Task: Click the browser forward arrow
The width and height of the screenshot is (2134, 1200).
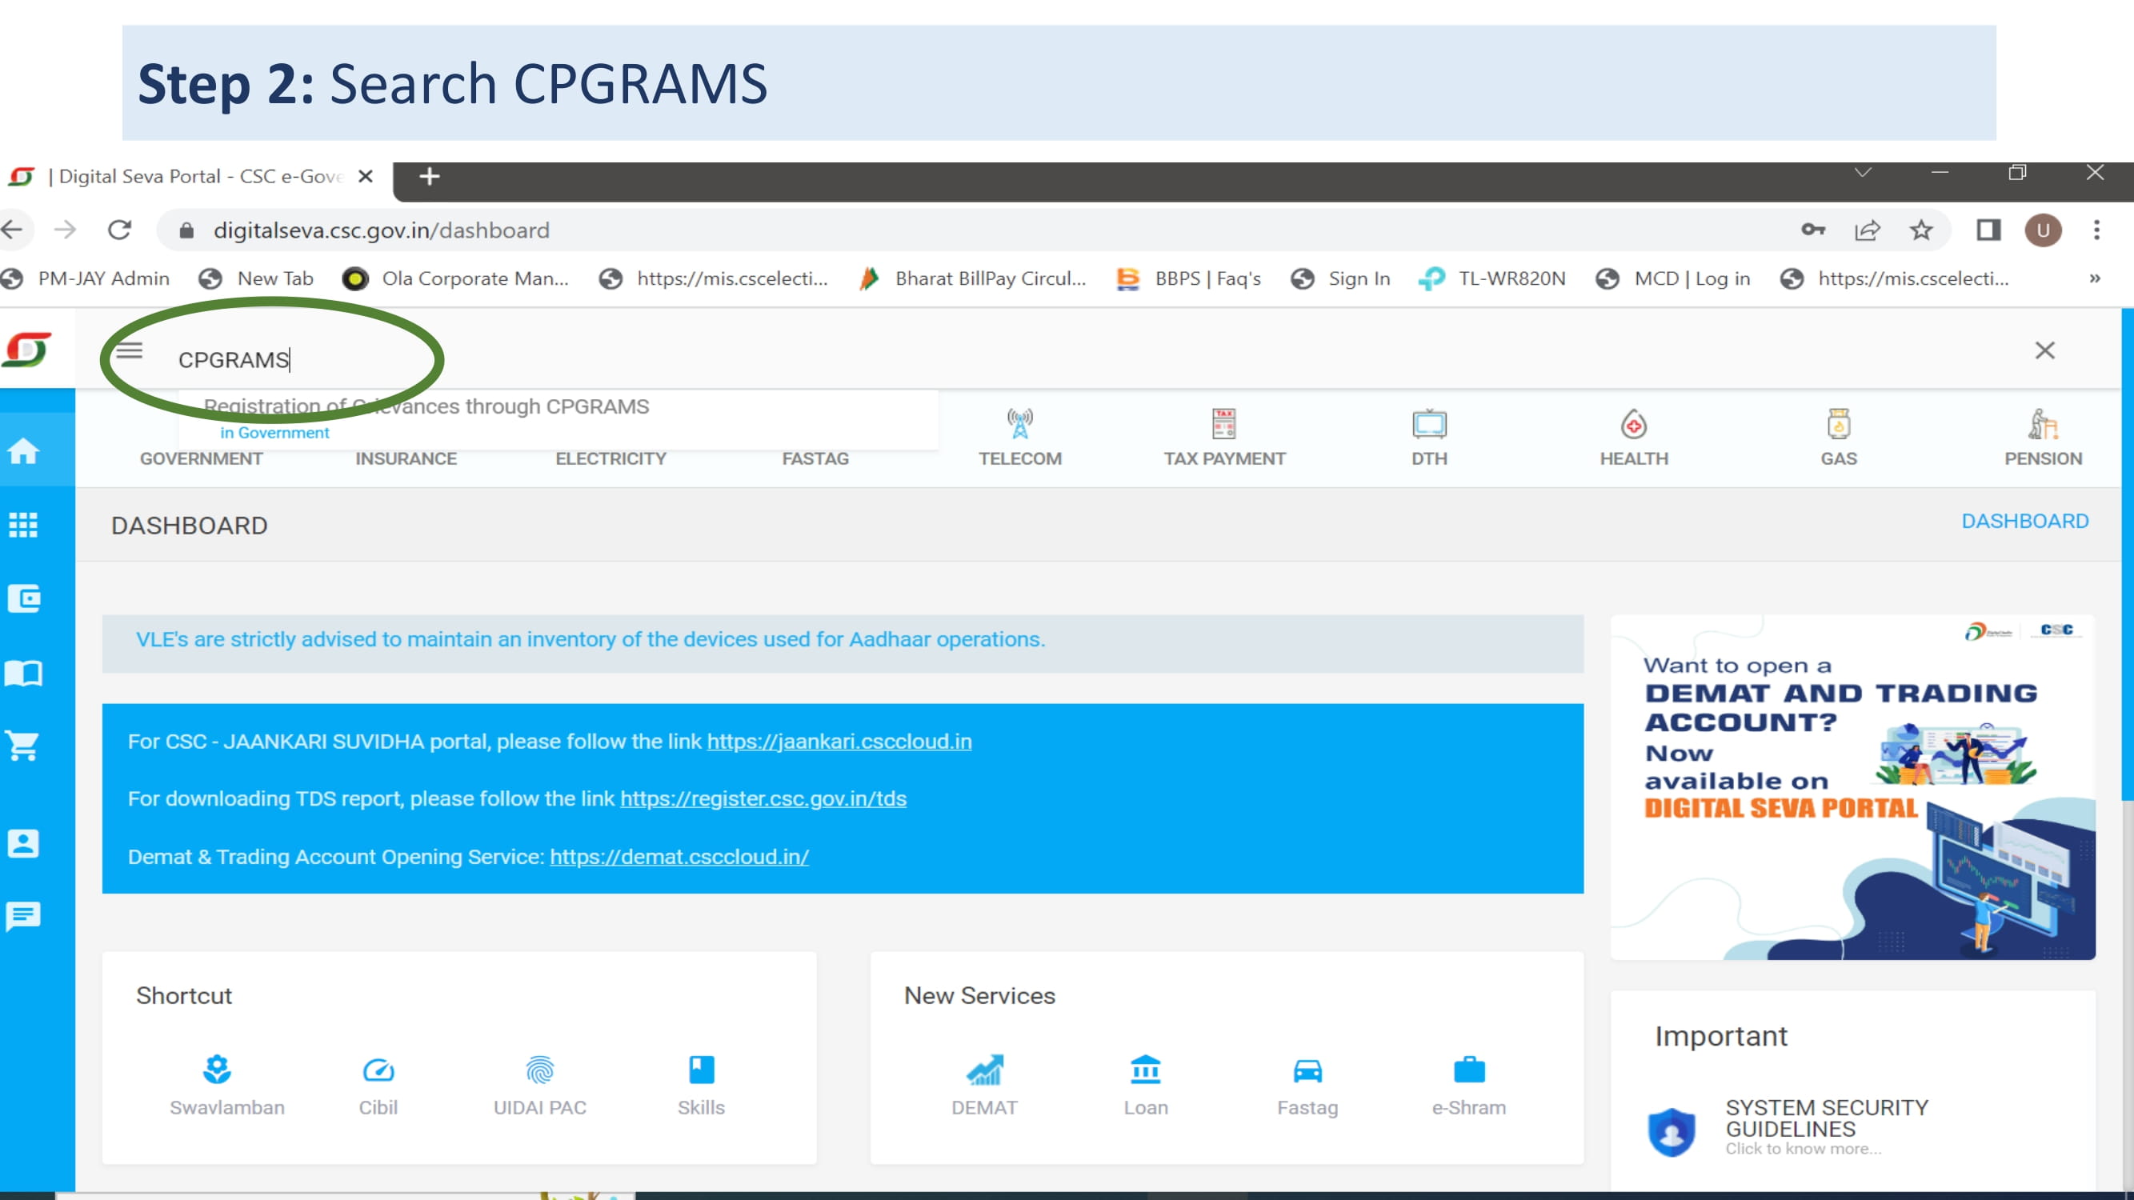Action: click(x=66, y=230)
